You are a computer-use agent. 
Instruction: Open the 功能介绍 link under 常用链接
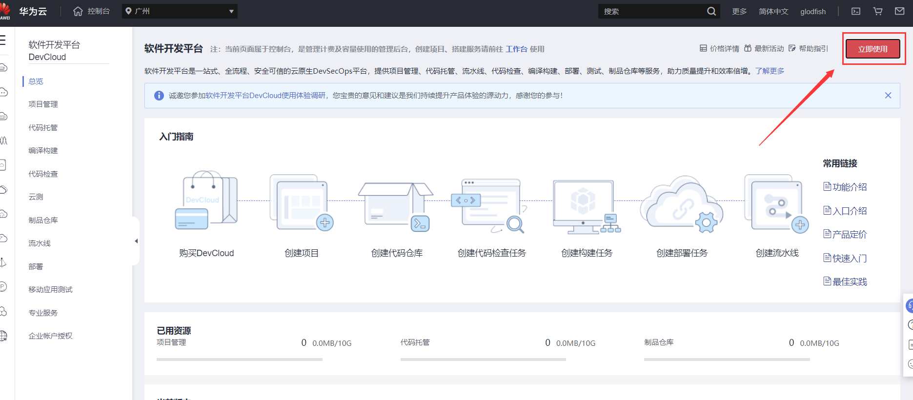pos(845,187)
